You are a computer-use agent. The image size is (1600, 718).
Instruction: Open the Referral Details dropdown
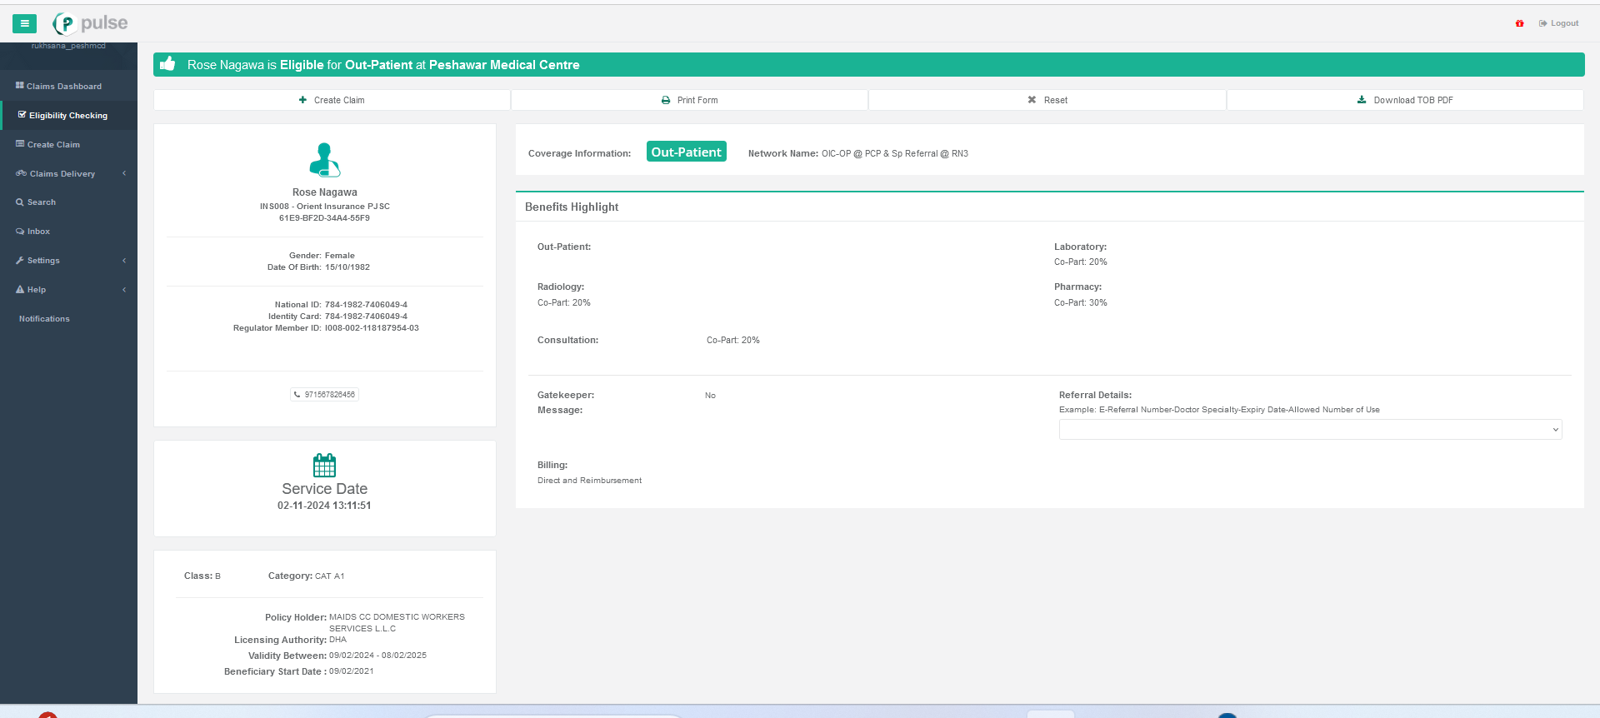click(1310, 430)
